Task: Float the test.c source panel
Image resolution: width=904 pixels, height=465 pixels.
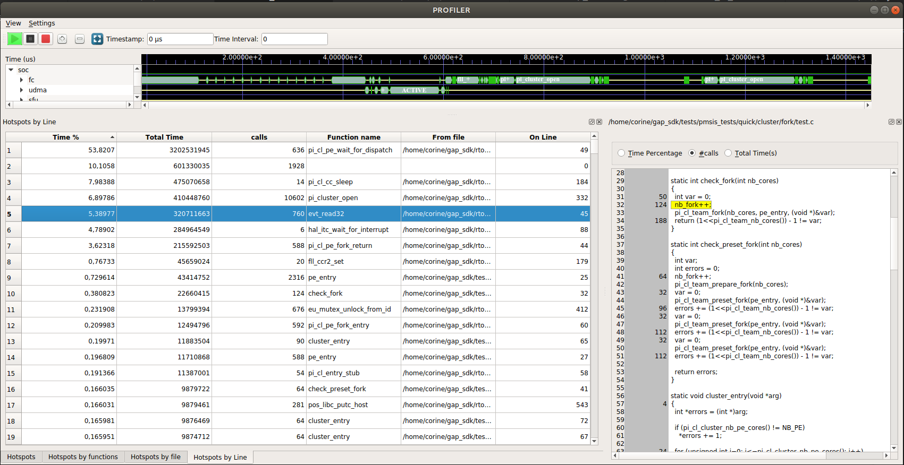Action: (891, 122)
